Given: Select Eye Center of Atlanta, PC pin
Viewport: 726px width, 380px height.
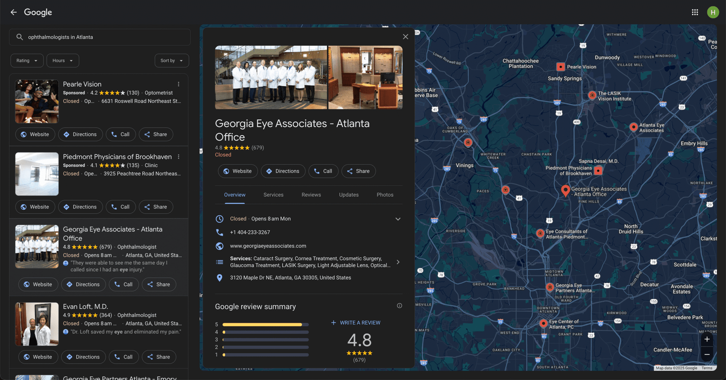Looking at the screenshot, I should pos(544,323).
